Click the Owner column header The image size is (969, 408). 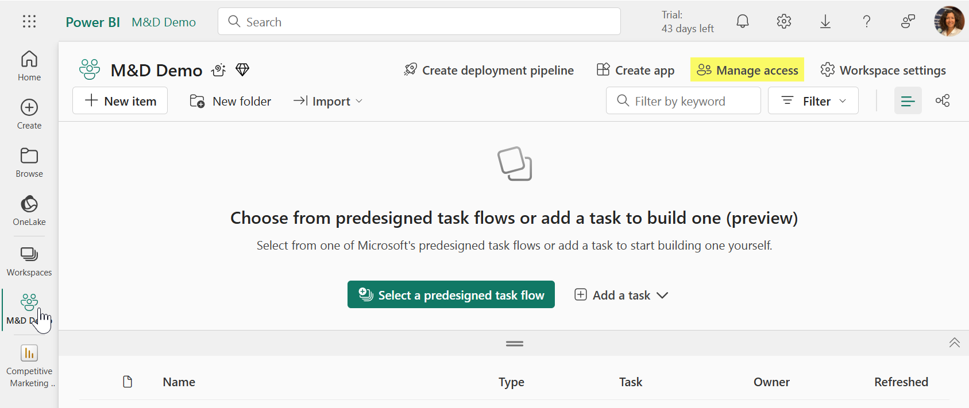click(771, 382)
